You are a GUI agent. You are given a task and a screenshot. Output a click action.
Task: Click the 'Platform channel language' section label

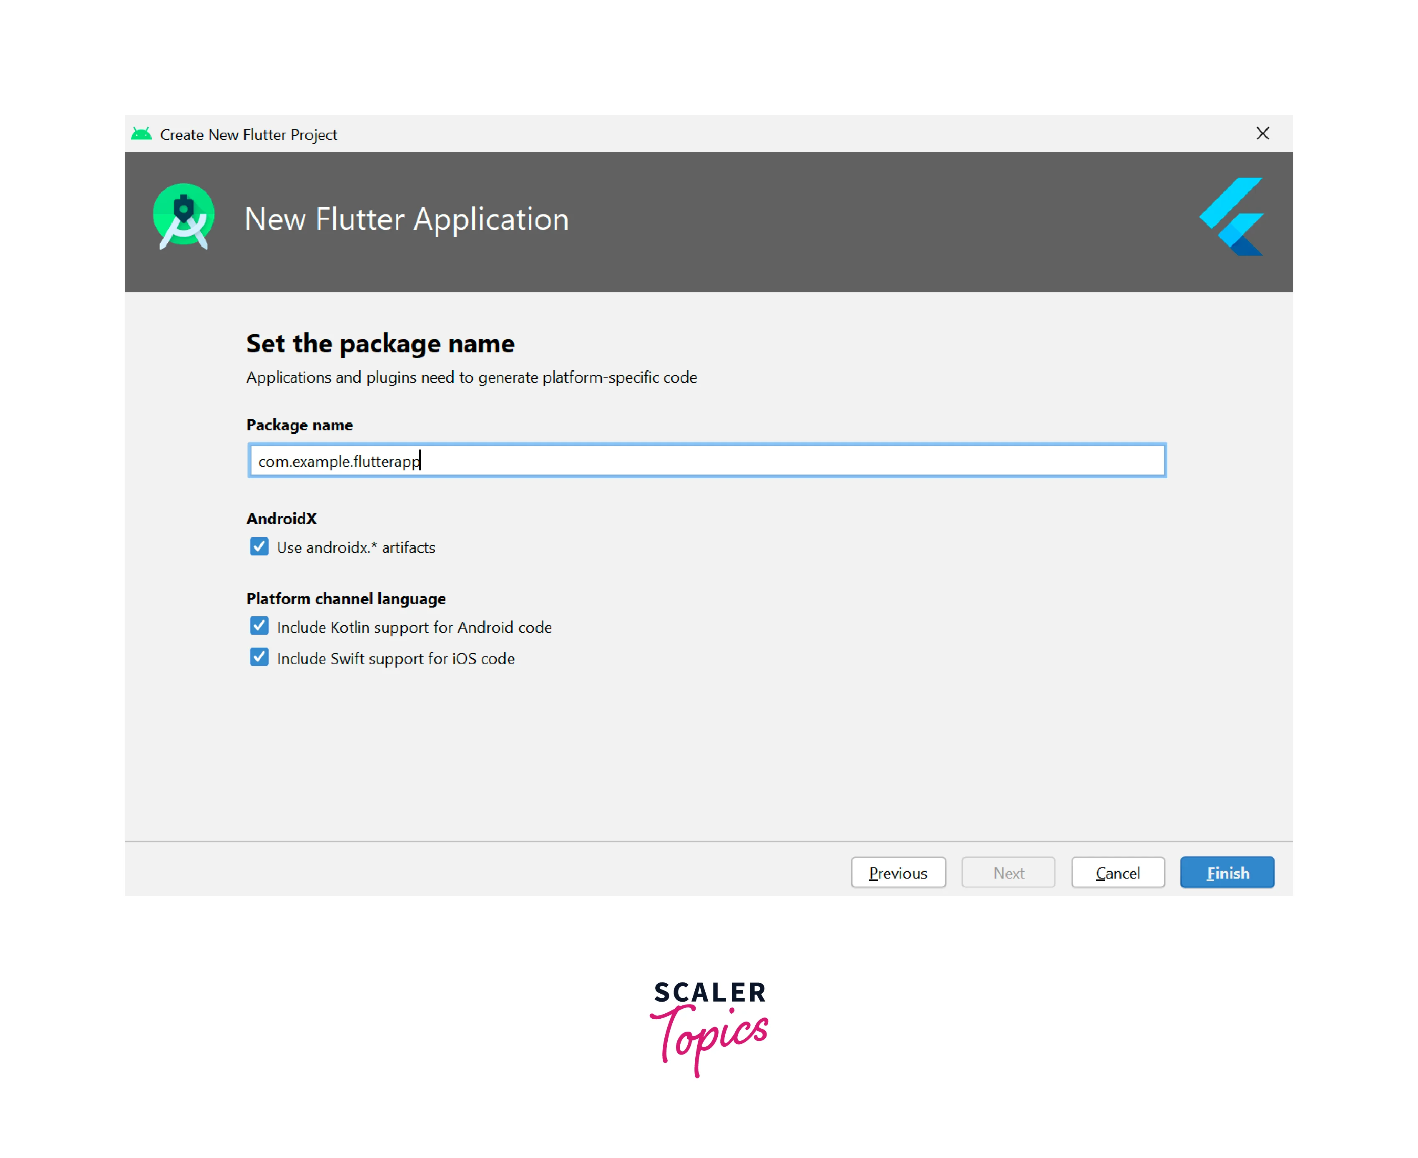click(x=345, y=599)
